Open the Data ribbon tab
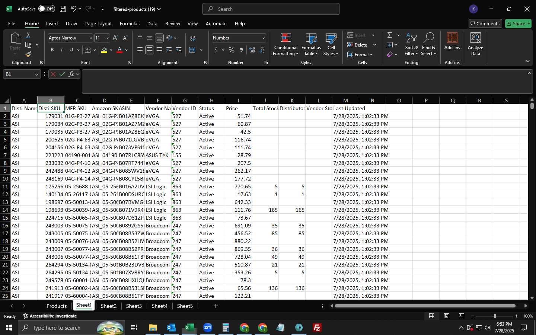This screenshot has width=536, height=335. coord(152,23)
